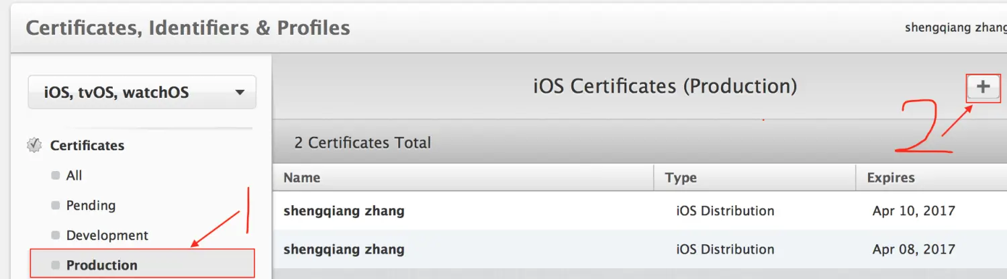This screenshot has height=279, width=1007.
Task: Select Pending certificates in sidebar
Action: point(91,206)
